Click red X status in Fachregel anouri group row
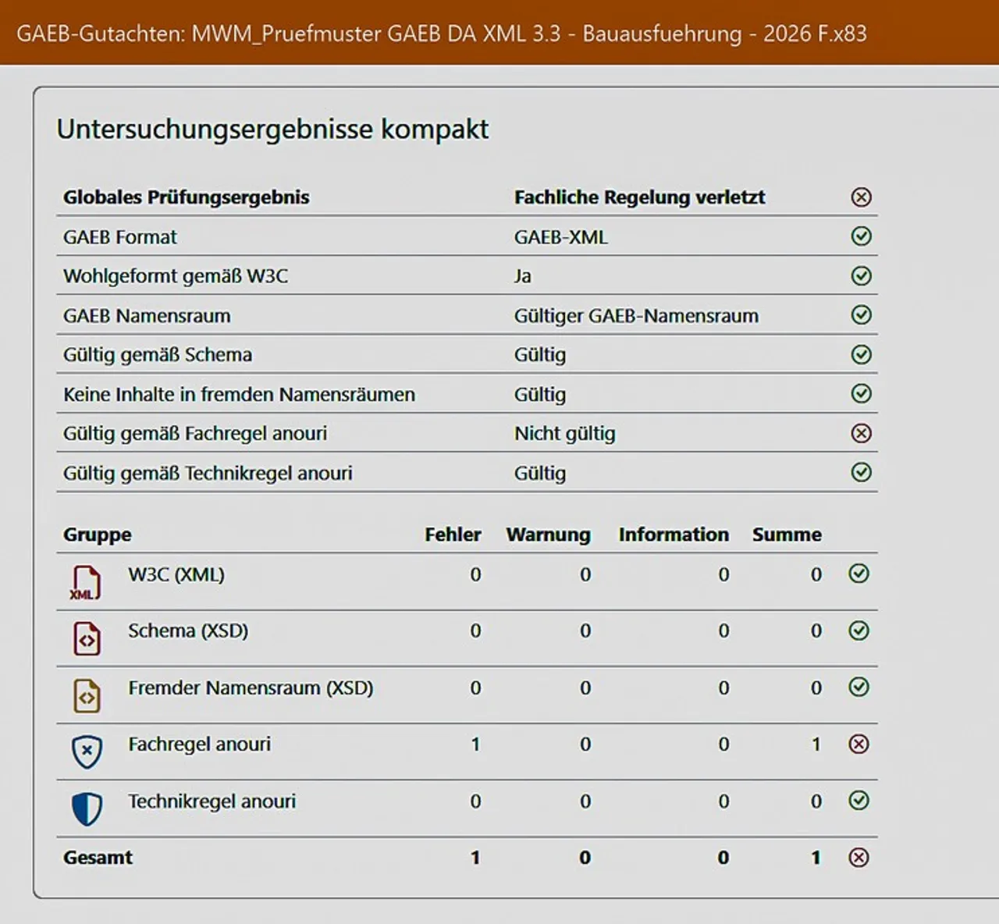Screen dimensions: 999x924 859,745
